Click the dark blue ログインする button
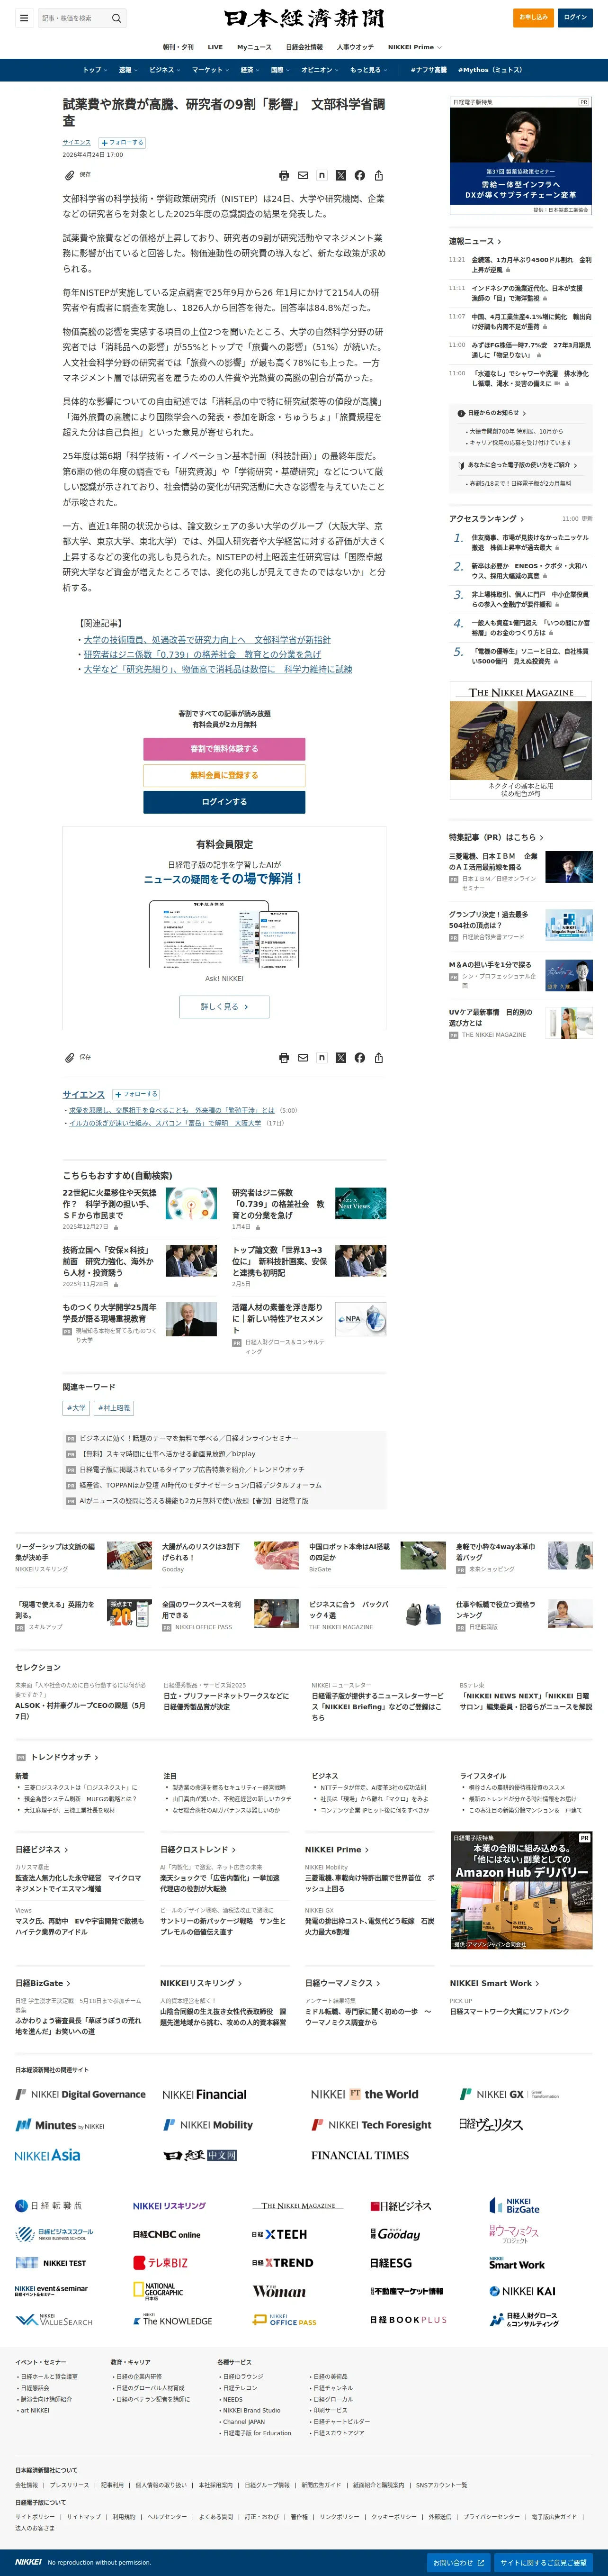 (x=224, y=802)
